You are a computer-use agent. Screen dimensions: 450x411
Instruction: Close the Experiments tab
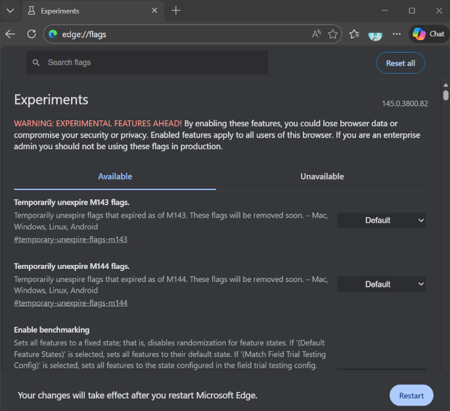pos(154,11)
